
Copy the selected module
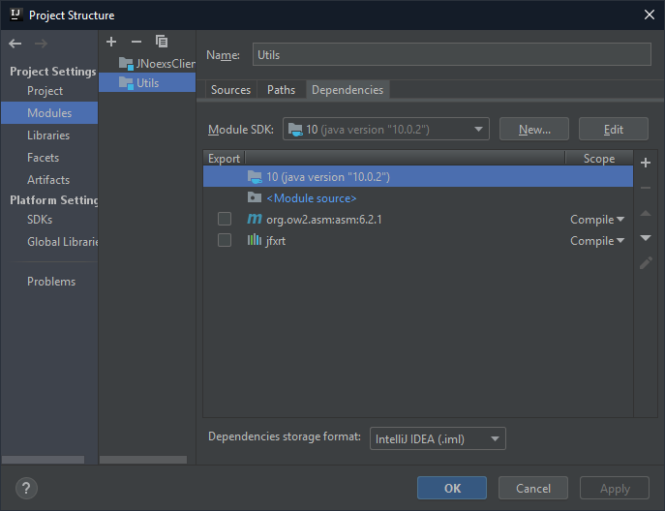tap(162, 42)
